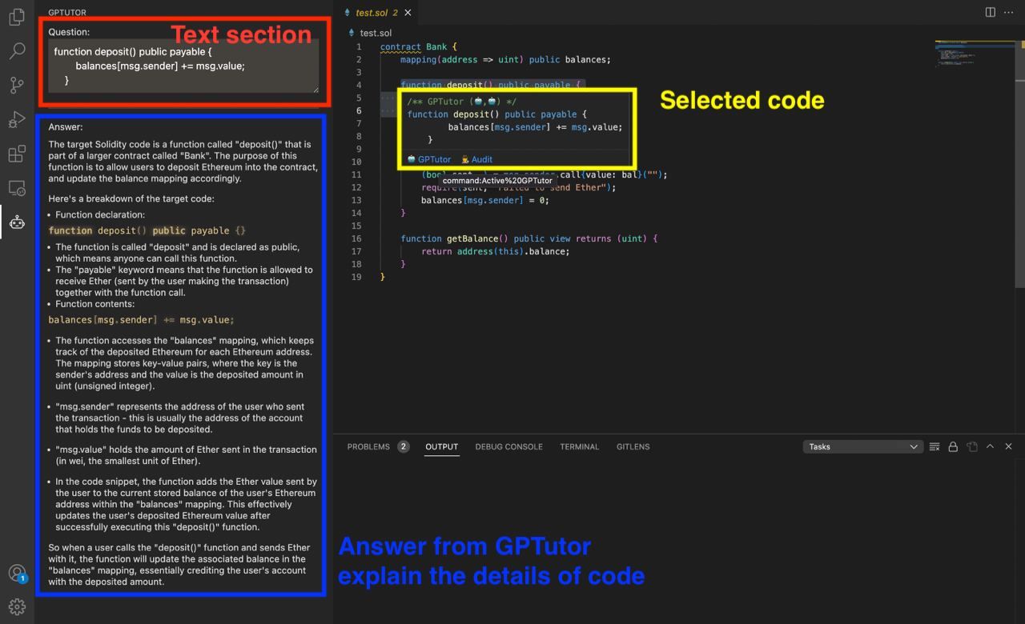Focus the Question text area
Viewport: 1025px width, 624px height.
[183, 66]
